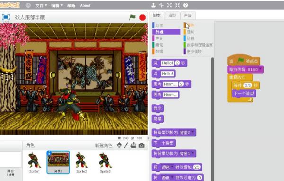Select the 数字和逻辑运算 category

tap(198, 45)
